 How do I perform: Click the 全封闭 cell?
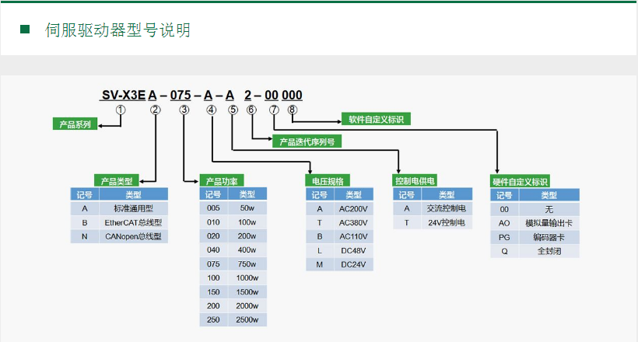pos(549,251)
